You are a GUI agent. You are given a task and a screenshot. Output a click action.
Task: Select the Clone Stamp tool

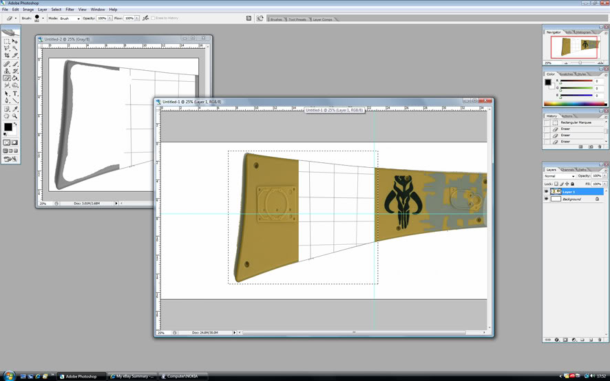point(7,71)
